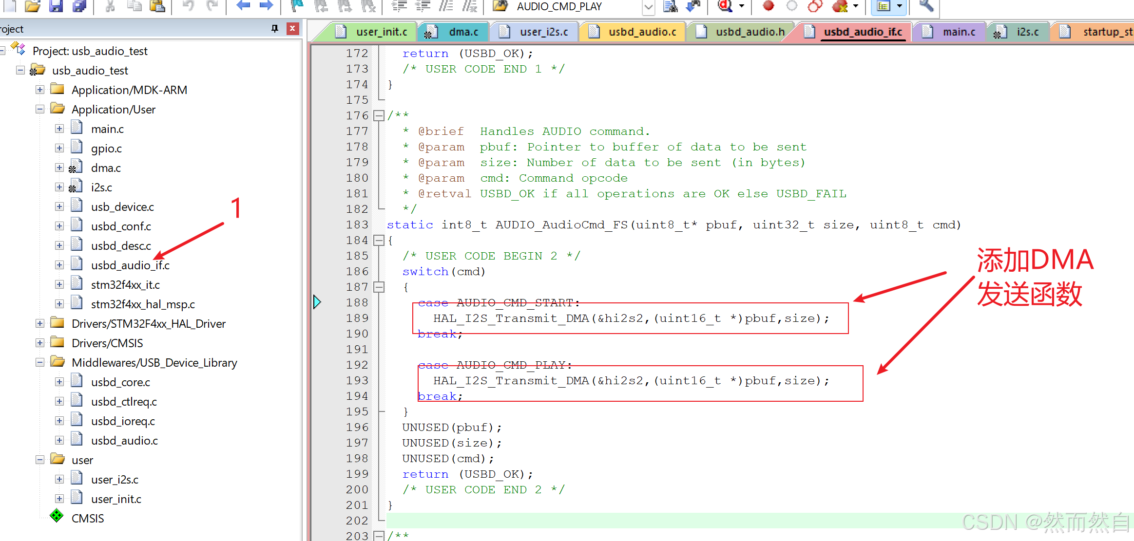The image size is (1134, 541).
Task: Switch to the usbd_audio.c tab
Action: click(x=642, y=32)
